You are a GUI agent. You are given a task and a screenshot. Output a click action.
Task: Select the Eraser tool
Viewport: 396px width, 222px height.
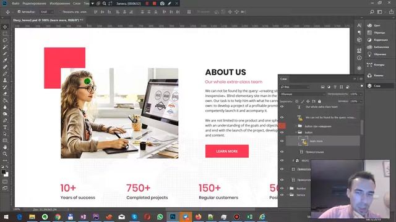pyautogui.click(x=5, y=94)
